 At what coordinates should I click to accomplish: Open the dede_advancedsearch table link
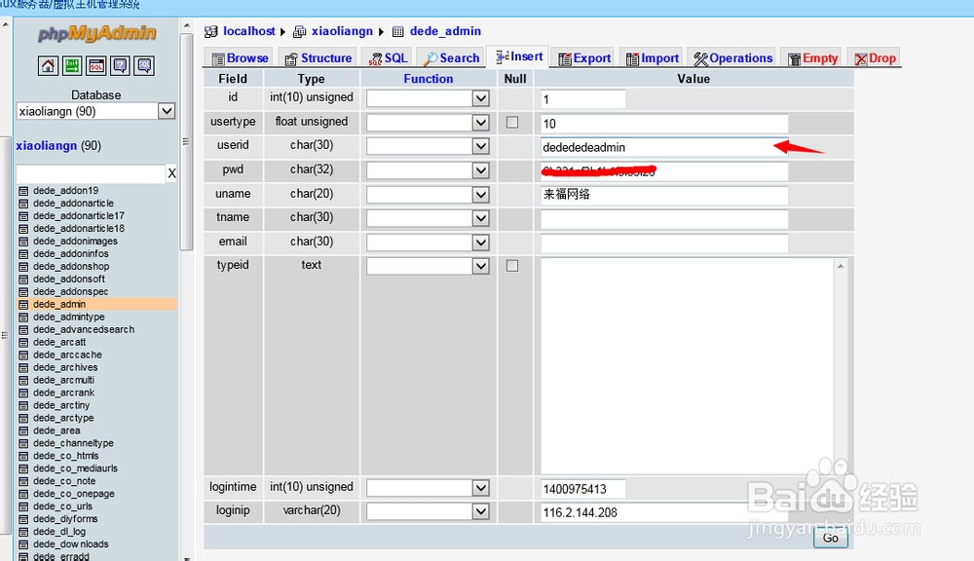pos(84,329)
